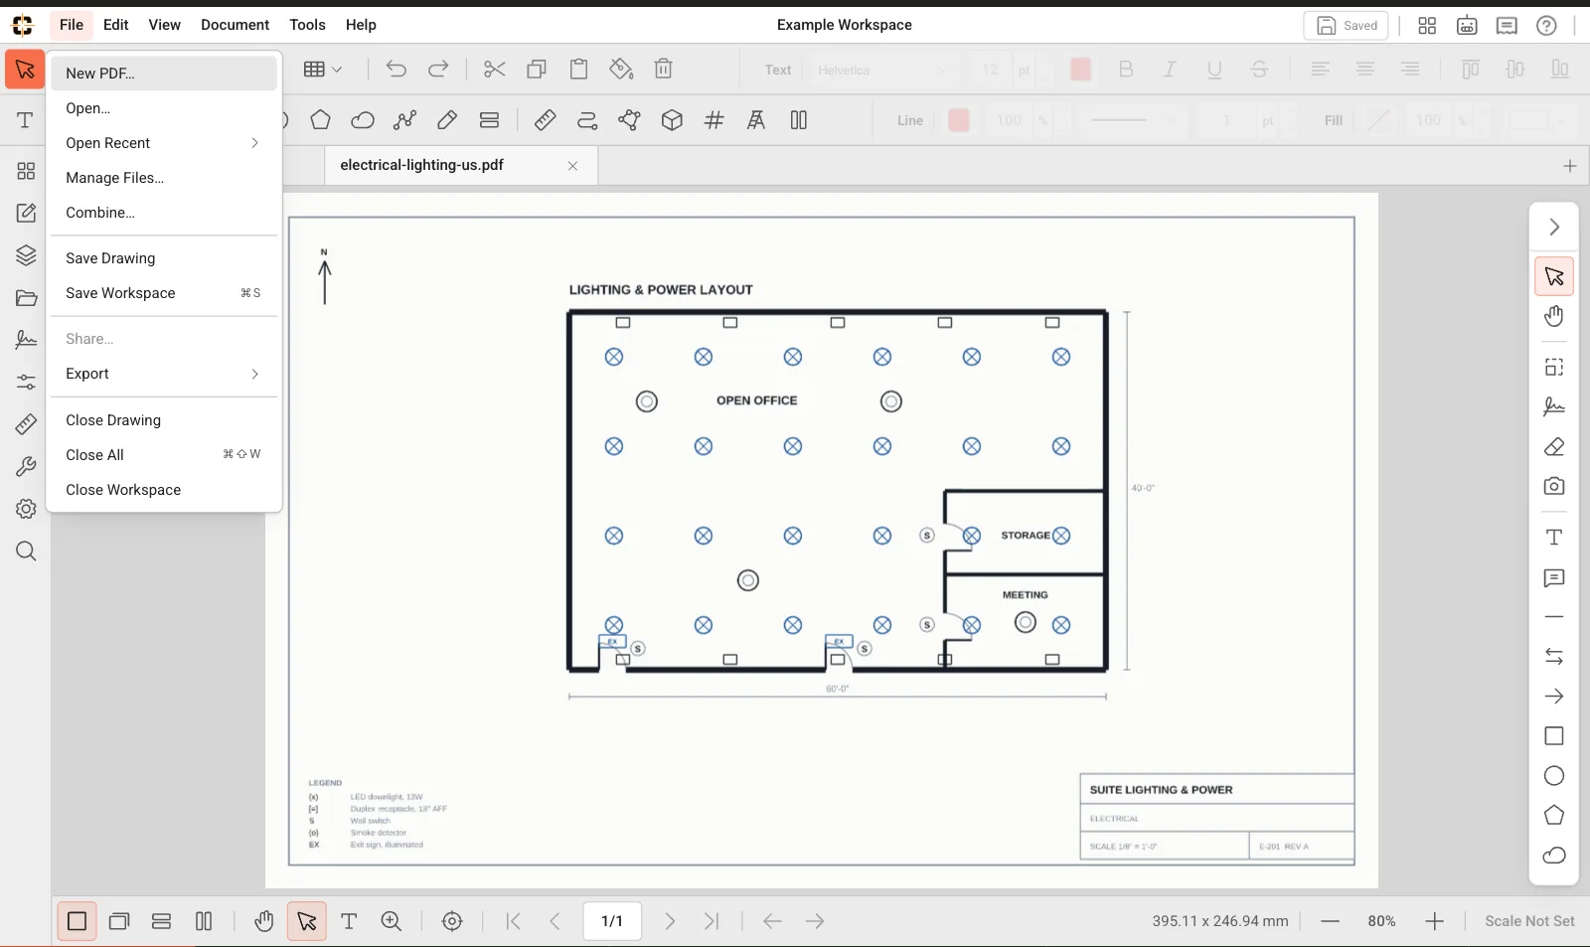Toggle continuous scroll view mode

[x=162, y=921]
